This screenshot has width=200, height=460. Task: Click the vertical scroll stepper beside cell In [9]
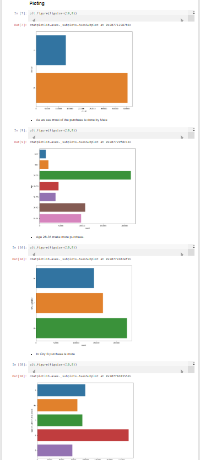coord(193,130)
